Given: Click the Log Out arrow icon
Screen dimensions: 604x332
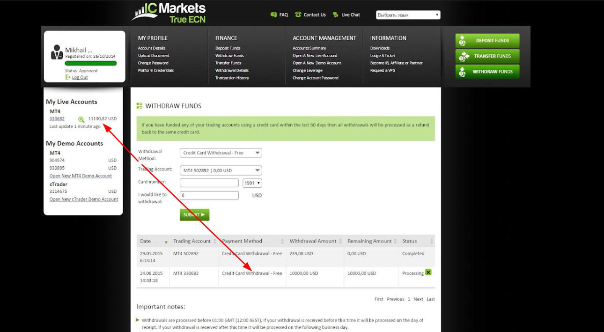Looking at the screenshot, I should point(68,77).
